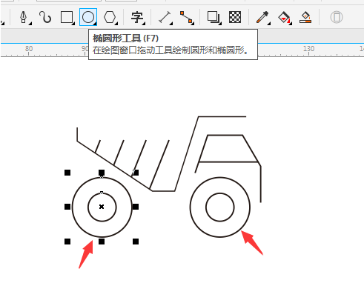
Task: Open the Dimension tool flyout arrow
Action: coord(171,24)
